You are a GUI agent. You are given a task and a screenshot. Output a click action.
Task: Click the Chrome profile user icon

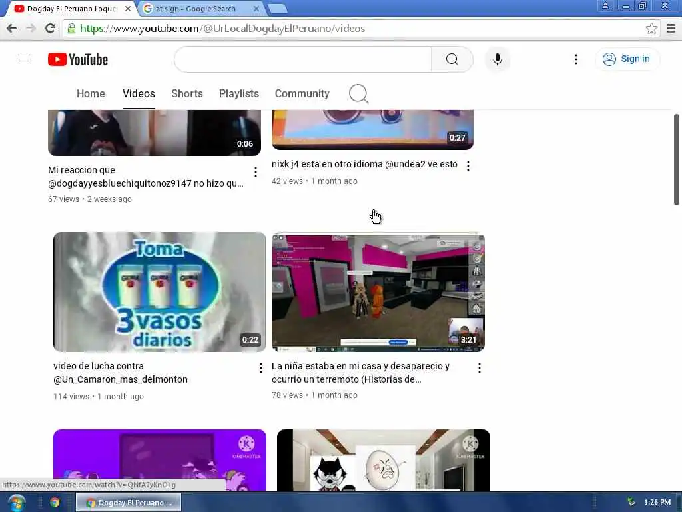[x=605, y=5]
